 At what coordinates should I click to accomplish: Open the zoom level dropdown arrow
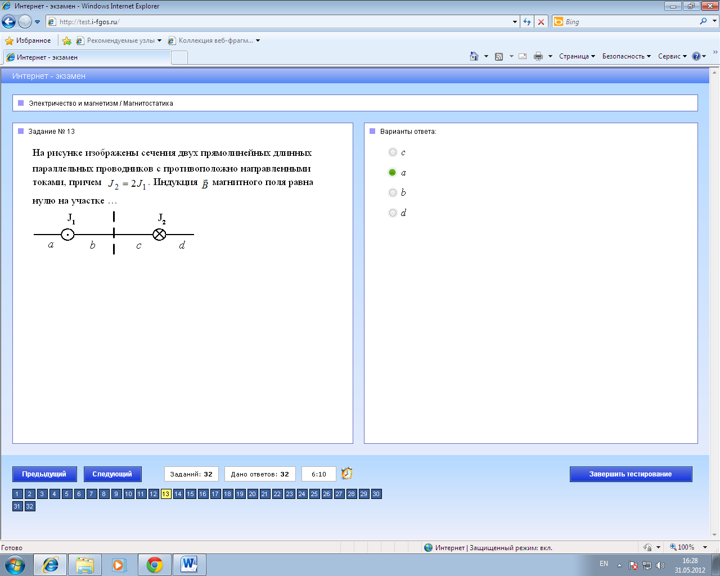705,547
